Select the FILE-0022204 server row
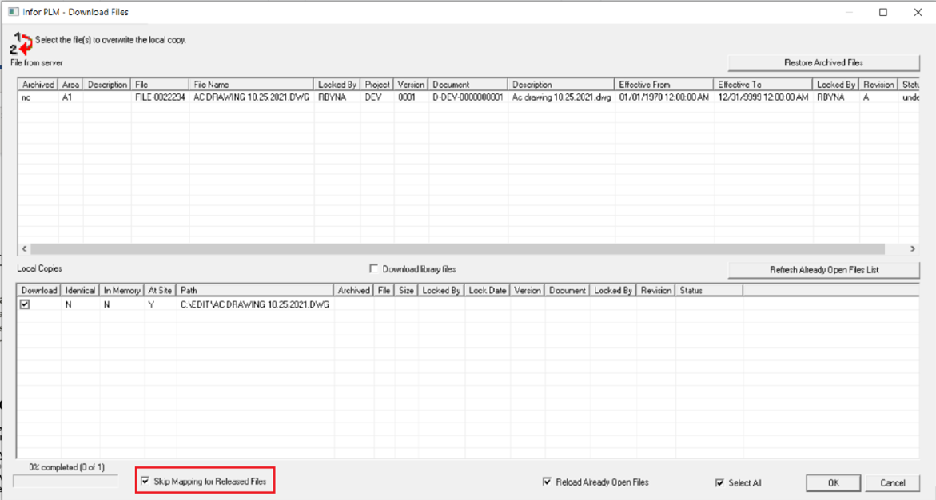The height and width of the screenshot is (500, 936). tap(160, 97)
